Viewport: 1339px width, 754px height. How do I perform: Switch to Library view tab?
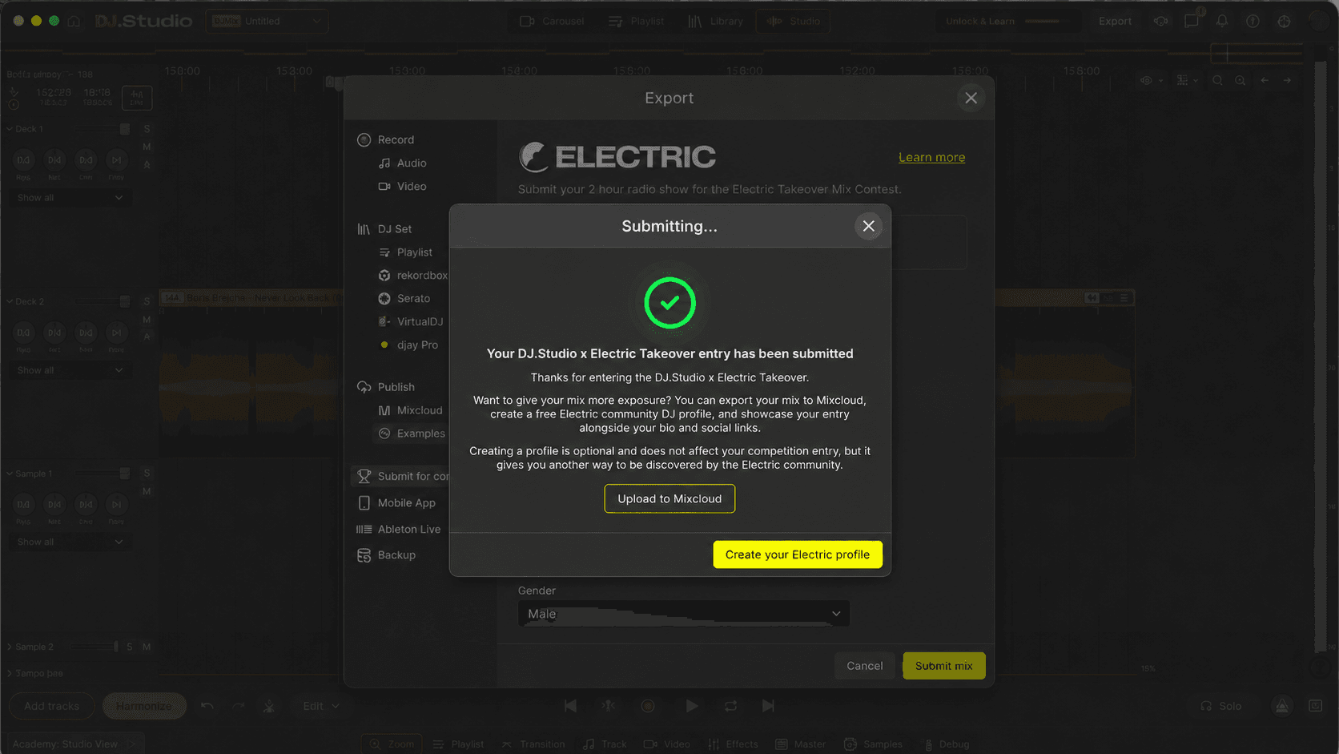pyautogui.click(x=716, y=21)
